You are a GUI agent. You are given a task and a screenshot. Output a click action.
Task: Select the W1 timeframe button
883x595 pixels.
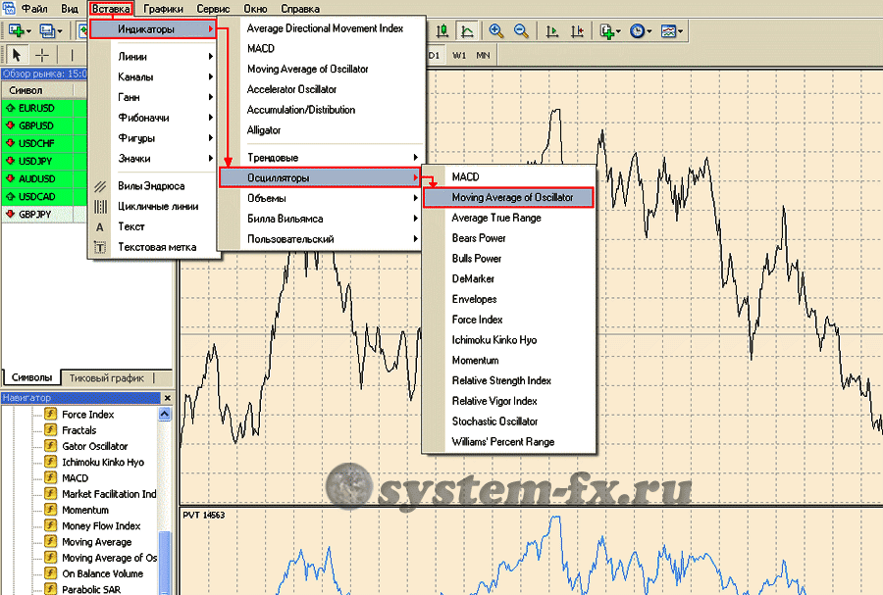[x=459, y=55]
